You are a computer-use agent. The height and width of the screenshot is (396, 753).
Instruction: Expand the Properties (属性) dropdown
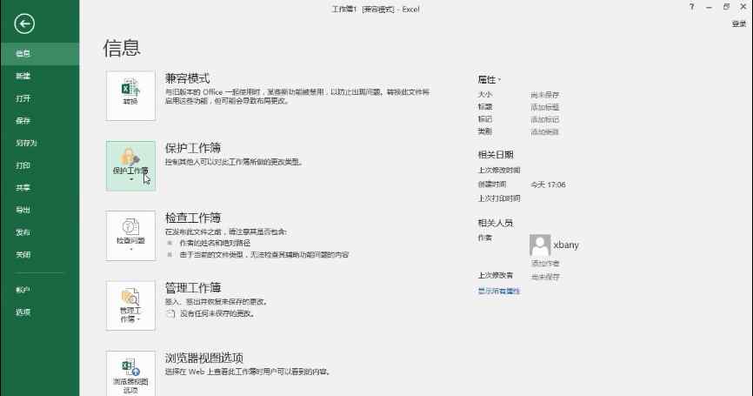coord(489,79)
